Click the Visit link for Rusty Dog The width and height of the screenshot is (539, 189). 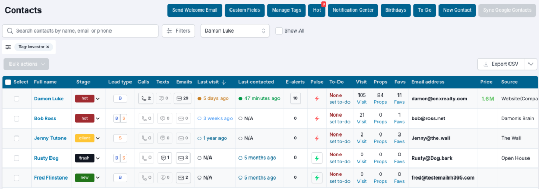point(362,161)
